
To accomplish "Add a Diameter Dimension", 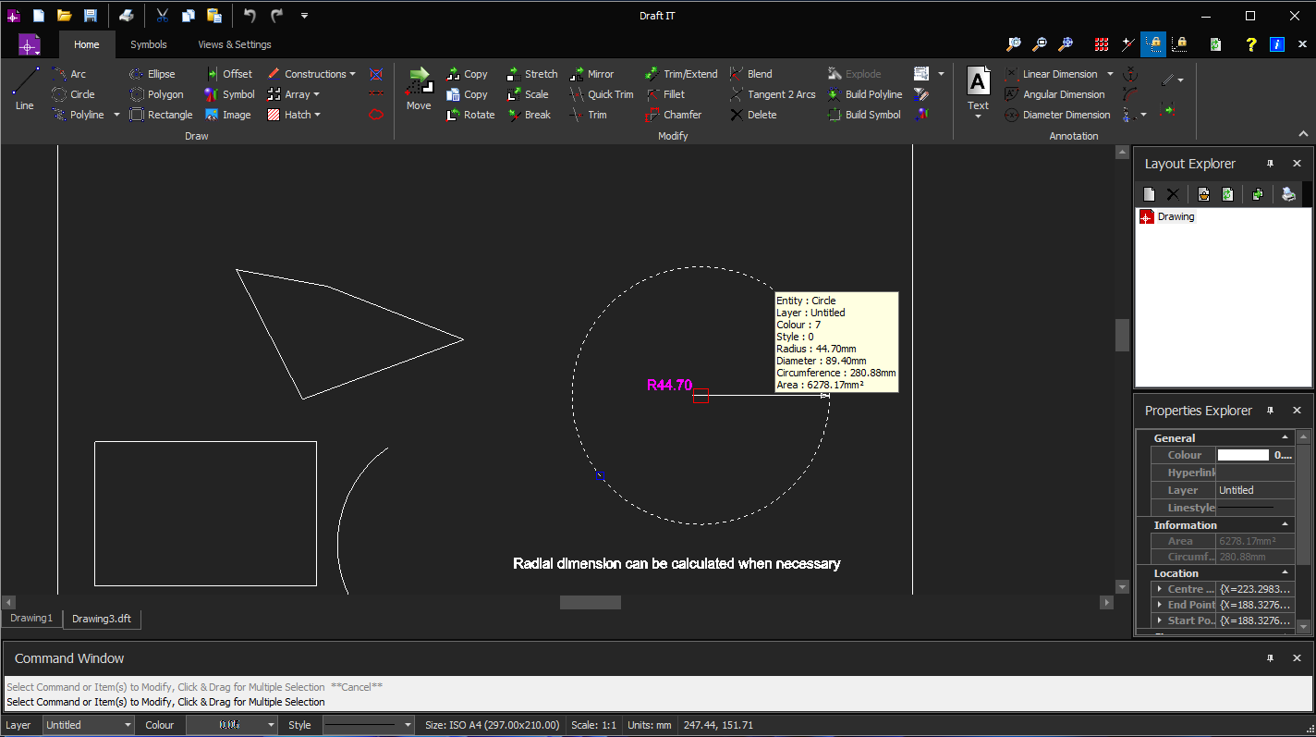I will click(x=1057, y=115).
